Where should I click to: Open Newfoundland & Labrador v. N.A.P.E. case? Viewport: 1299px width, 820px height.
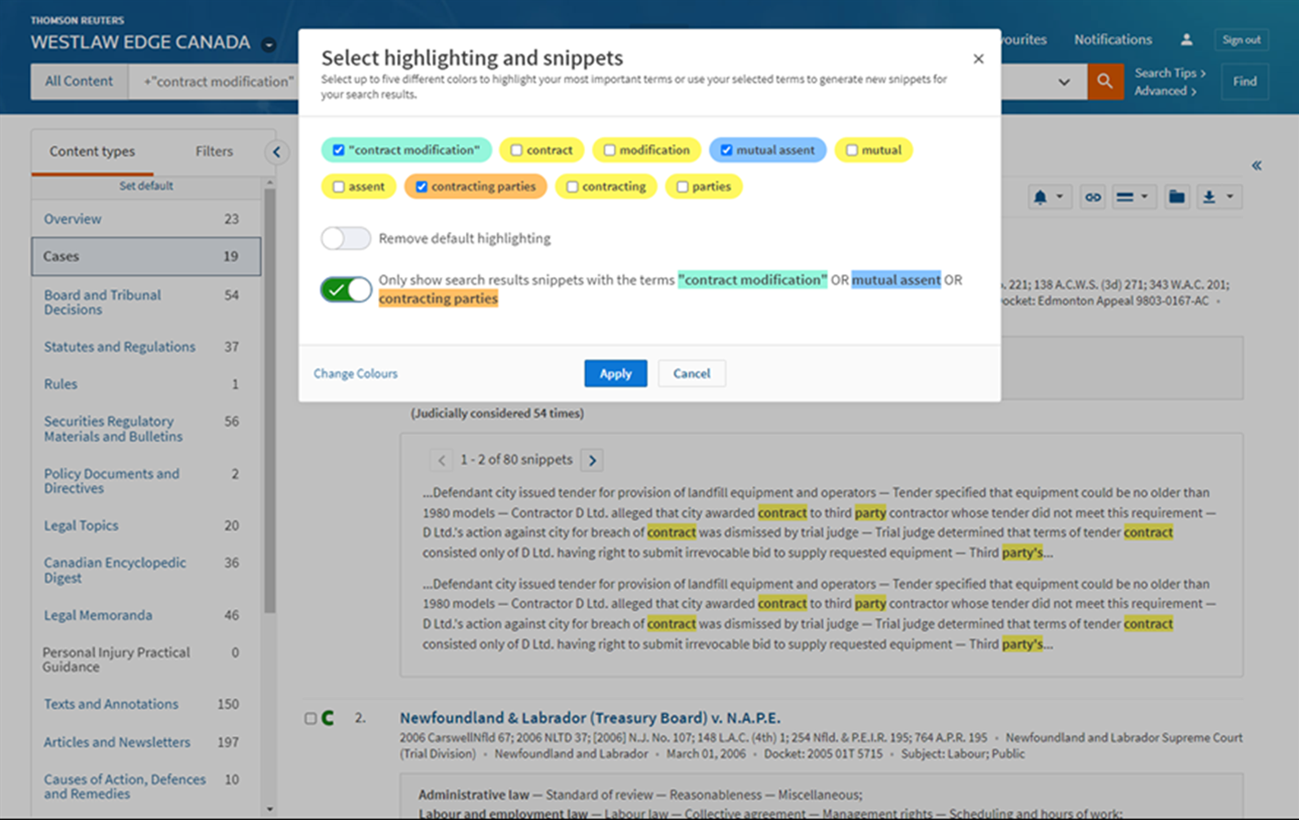[590, 718]
